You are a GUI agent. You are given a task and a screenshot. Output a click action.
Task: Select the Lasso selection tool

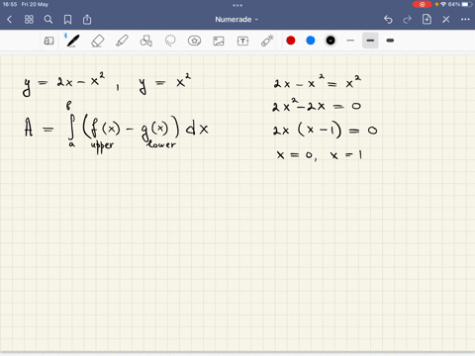coord(170,41)
